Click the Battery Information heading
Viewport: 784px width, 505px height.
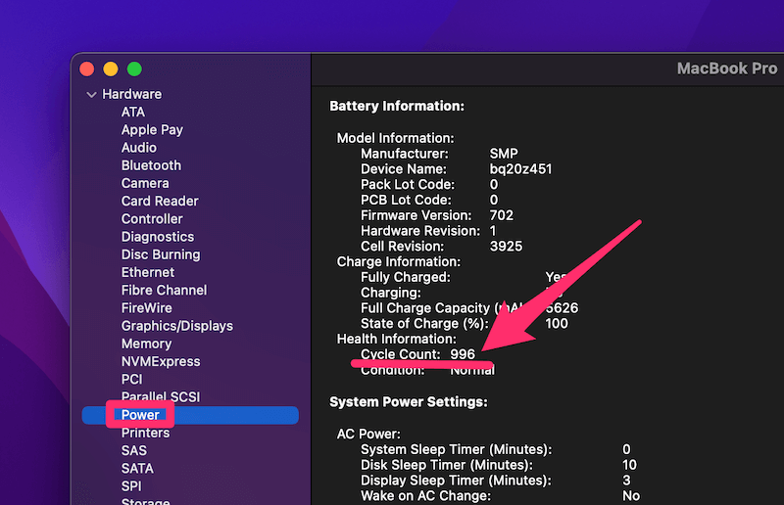pos(397,106)
